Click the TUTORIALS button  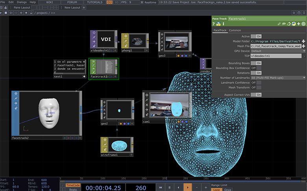(x=94, y=2)
